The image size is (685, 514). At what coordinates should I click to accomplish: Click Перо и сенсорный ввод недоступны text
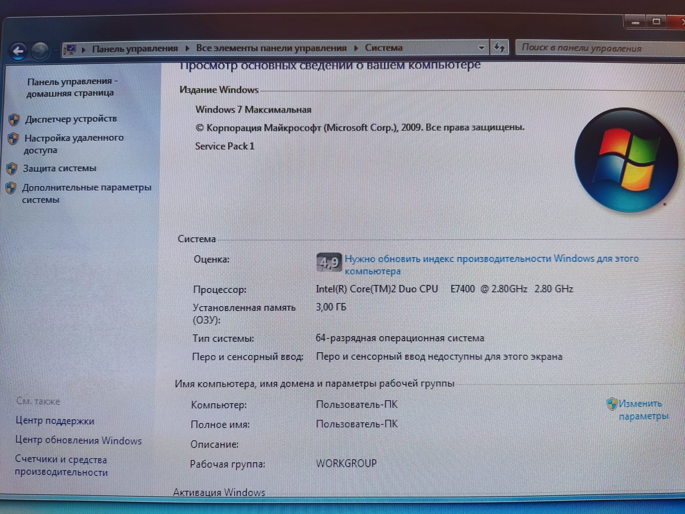tap(439, 357)
